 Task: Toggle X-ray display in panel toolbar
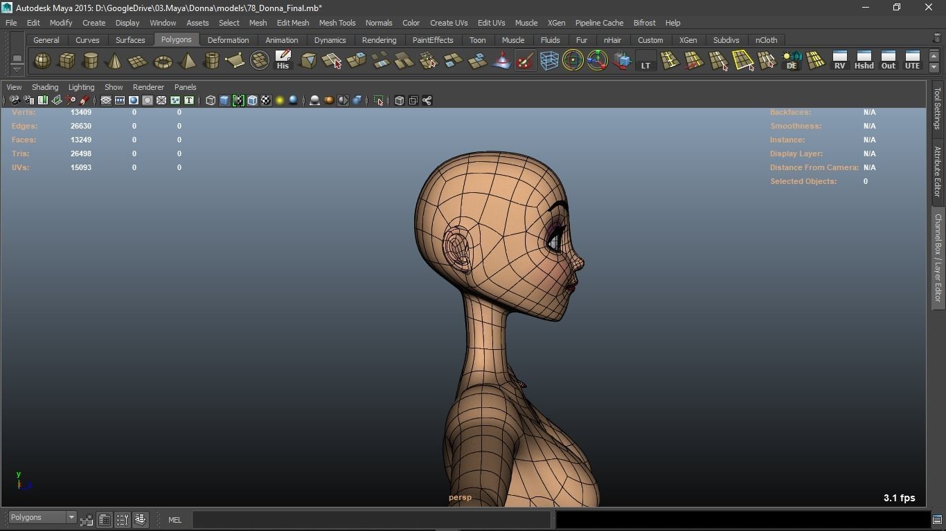coord(400,101)
